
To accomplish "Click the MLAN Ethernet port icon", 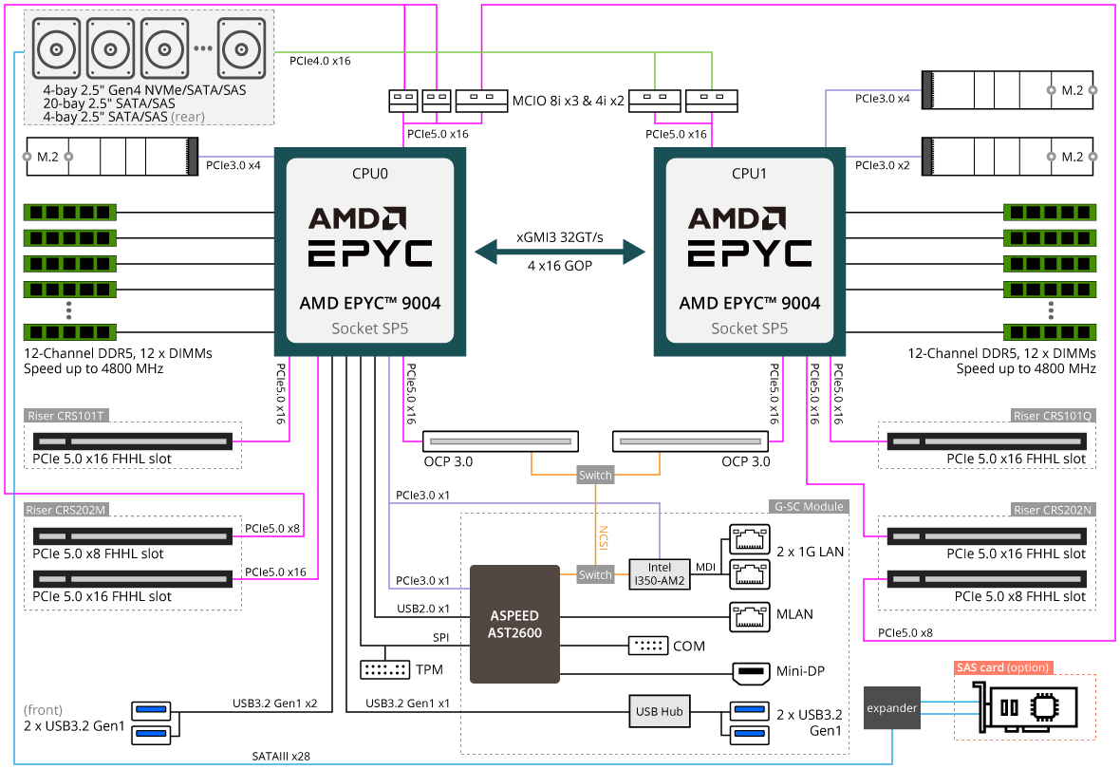I will click(x=751, y=615).
